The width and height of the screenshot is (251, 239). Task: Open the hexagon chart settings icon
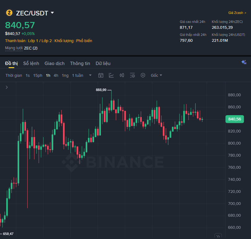[x=143, y=75]
